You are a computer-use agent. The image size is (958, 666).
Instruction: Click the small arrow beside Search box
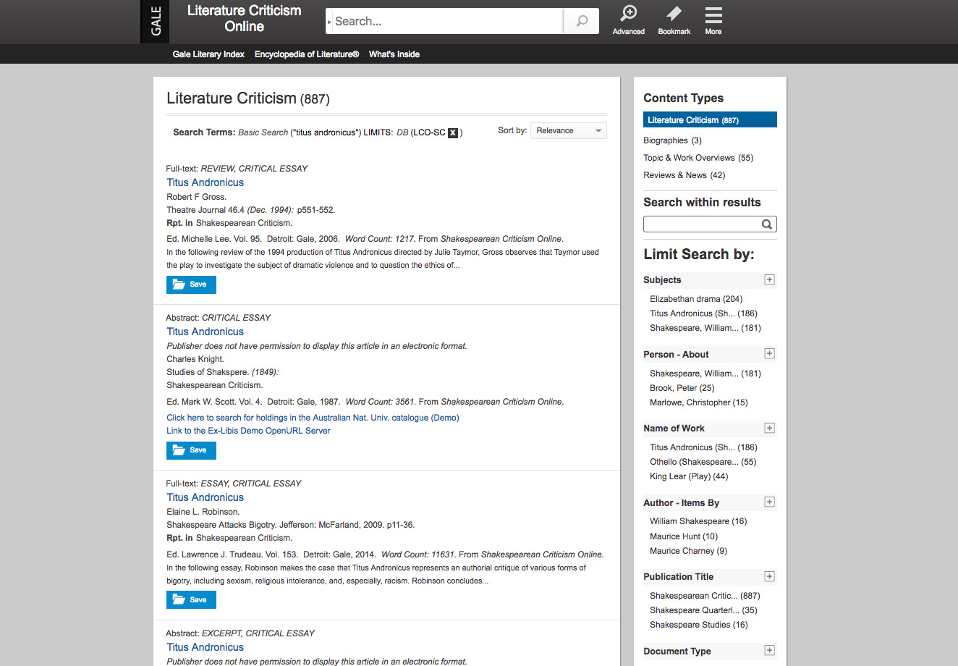[x=329, y=22]
